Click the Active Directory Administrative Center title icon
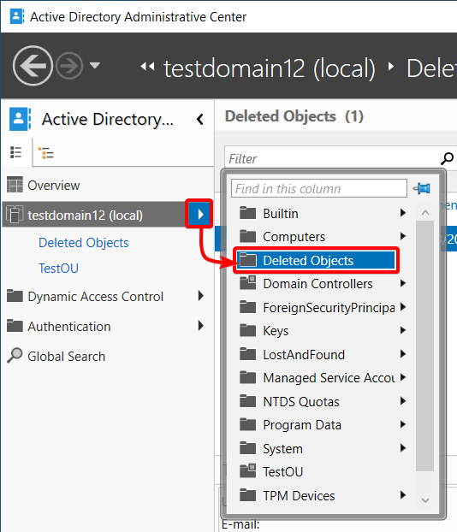 16,16
